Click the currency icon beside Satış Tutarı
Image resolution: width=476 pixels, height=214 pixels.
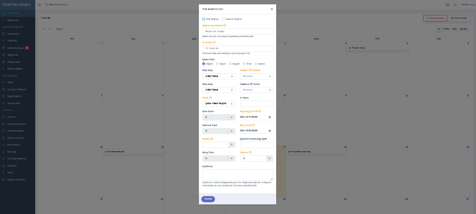click(x=232, y=158)
